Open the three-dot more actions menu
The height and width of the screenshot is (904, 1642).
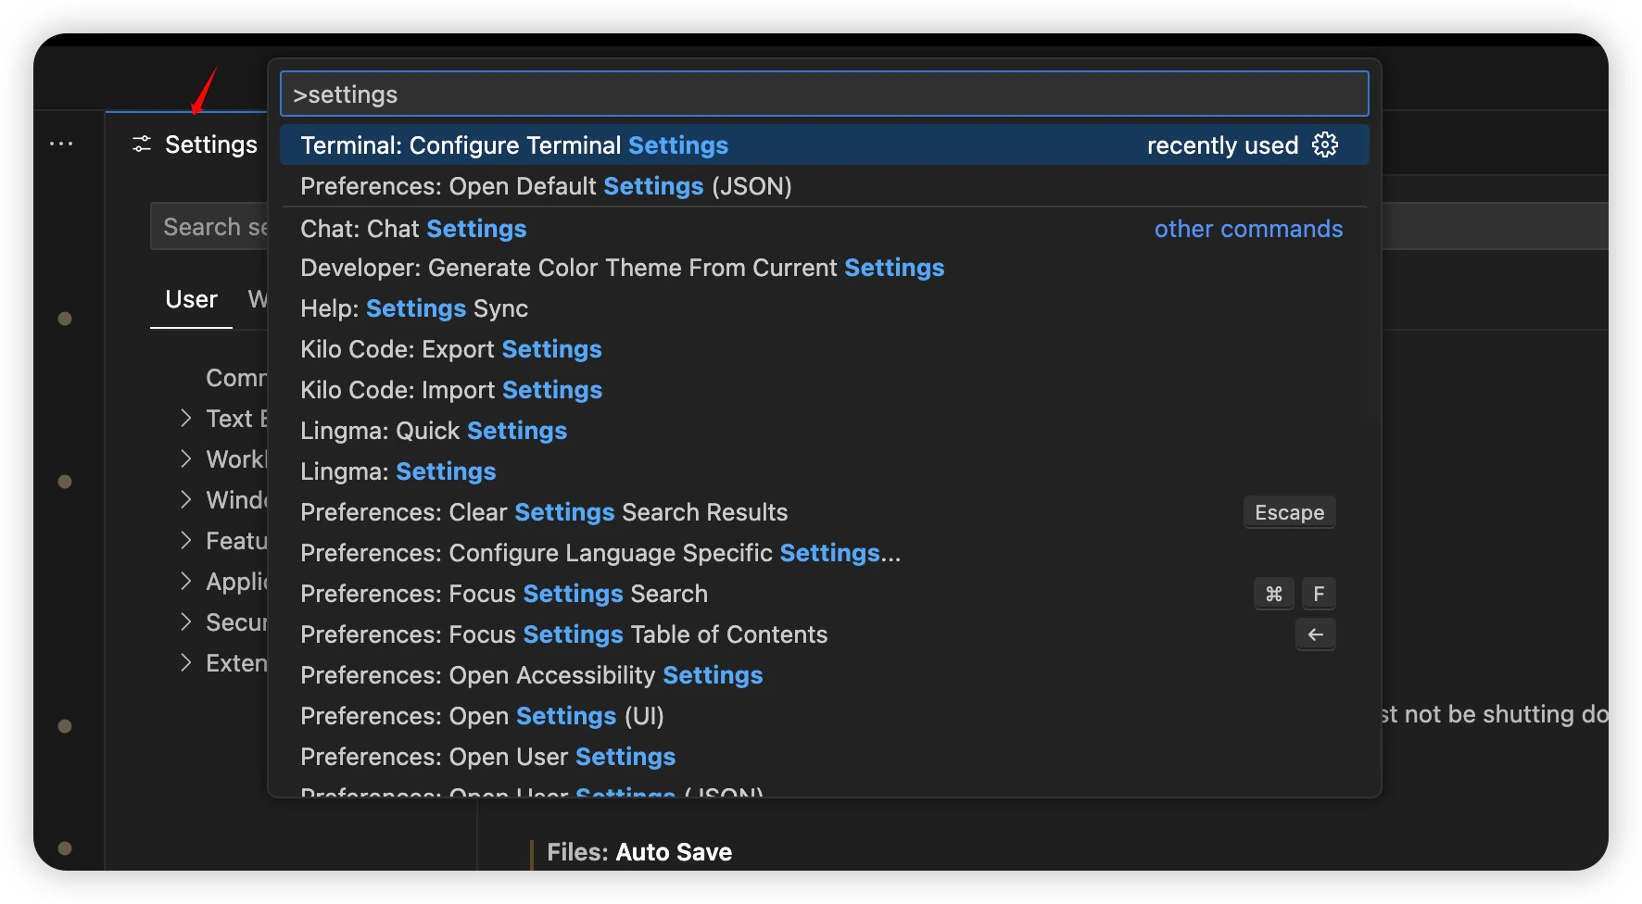(61, 144)
